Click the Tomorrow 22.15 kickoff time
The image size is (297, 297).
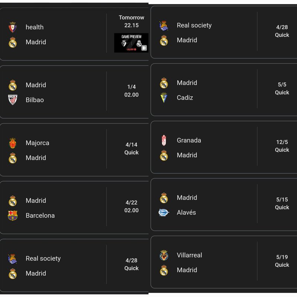(131, 22)
